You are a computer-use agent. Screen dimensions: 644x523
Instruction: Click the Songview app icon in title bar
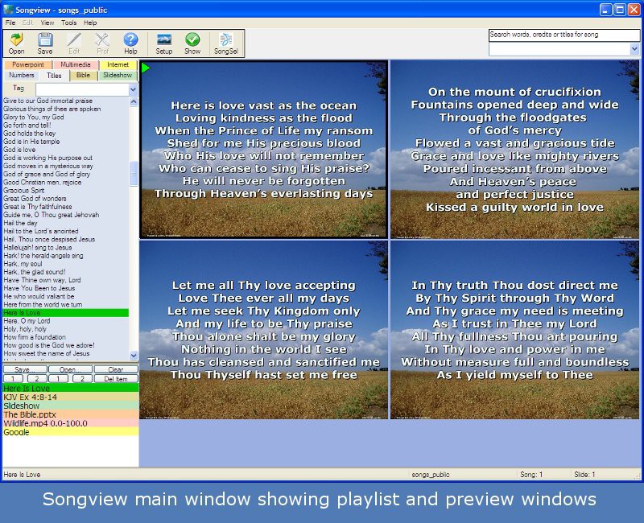(8, 10)
